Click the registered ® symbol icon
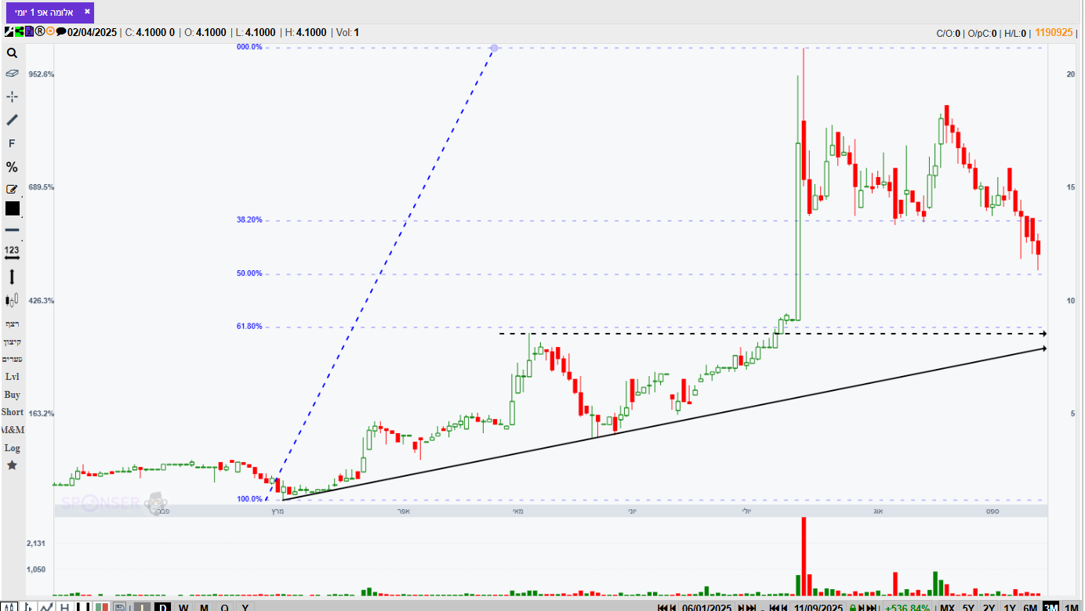Viewport: 1085px width, 611px height. click(39, 32)
